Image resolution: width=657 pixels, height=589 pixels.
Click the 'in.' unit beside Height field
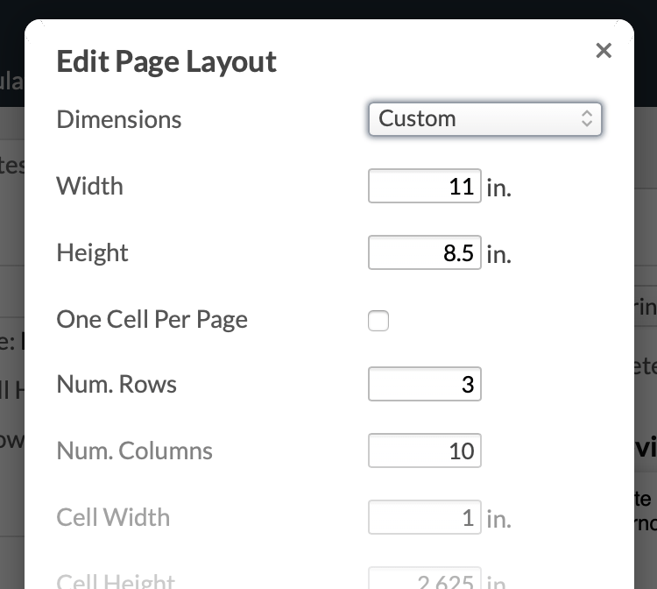[x=498, y=254]
